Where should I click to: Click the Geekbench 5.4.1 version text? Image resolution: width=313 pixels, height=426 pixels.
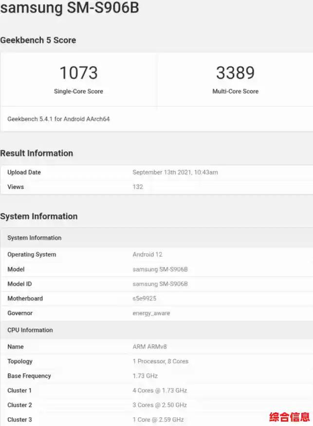58,119
